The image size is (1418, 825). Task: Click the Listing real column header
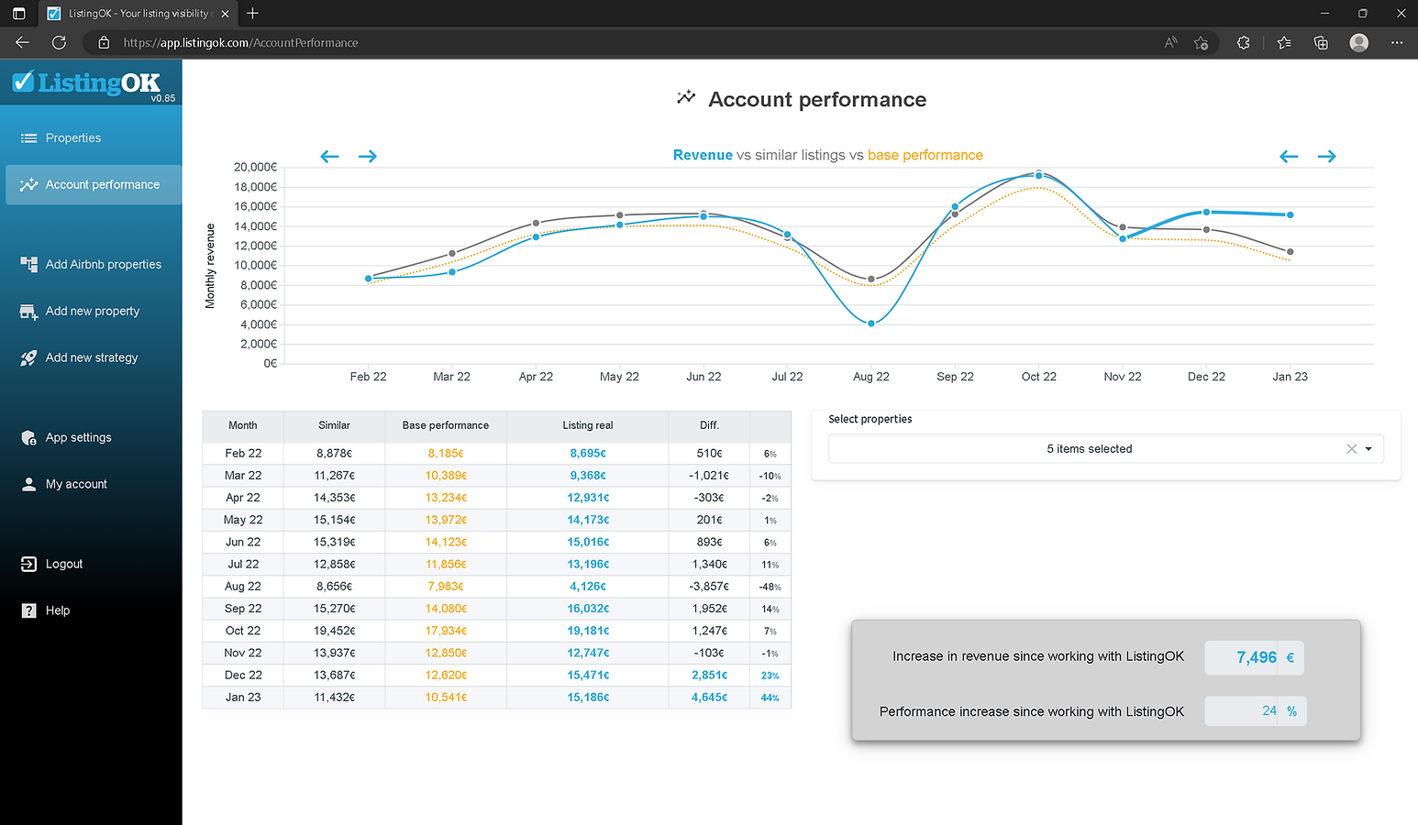588,425
